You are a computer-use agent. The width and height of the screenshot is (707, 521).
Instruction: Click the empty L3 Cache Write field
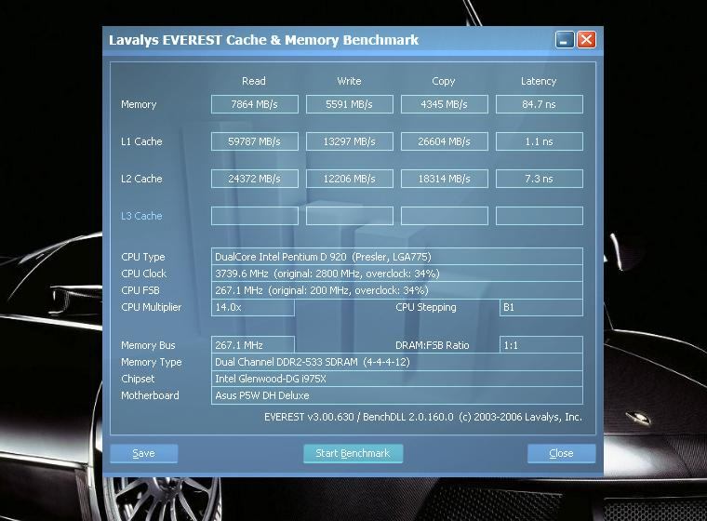[x=350, y=216]
